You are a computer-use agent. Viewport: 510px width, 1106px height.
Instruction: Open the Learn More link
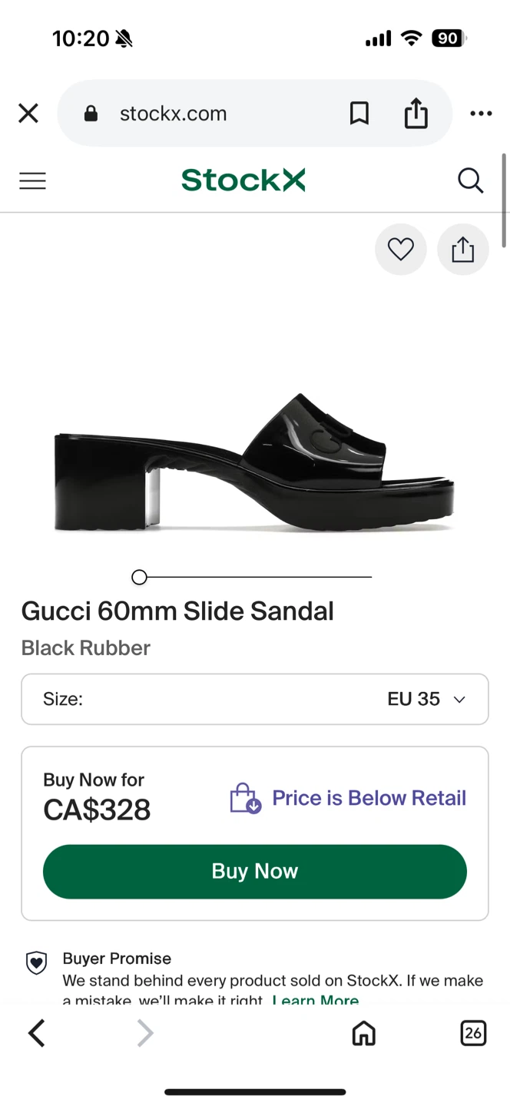[x=315, y=999]
